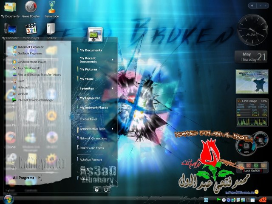Viewport: 272px width, 204px height.
Task: Open Control Panel from Start menu
Action: pyautogui.click(x=88, y=119)
